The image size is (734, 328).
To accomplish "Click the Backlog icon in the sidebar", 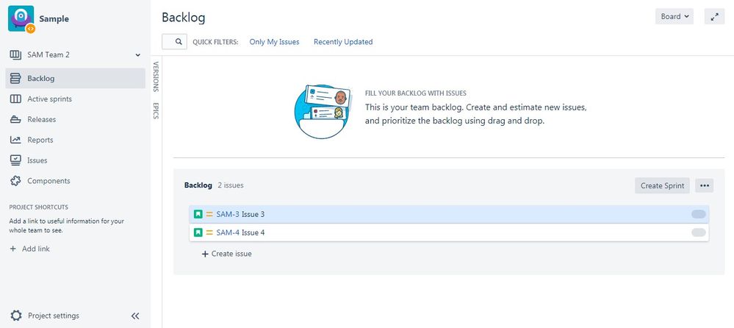I will pos(15,78).
